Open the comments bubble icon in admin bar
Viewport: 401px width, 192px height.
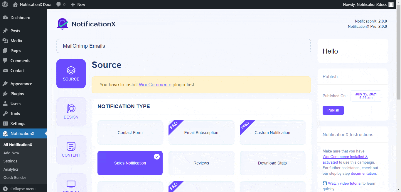(59, 5)
